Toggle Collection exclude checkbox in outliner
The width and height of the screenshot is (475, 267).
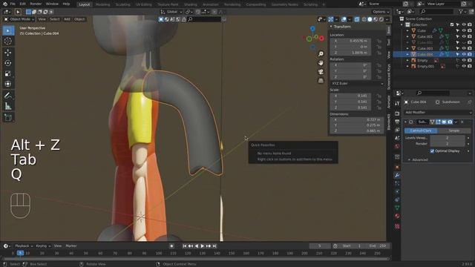coord(452,24)
